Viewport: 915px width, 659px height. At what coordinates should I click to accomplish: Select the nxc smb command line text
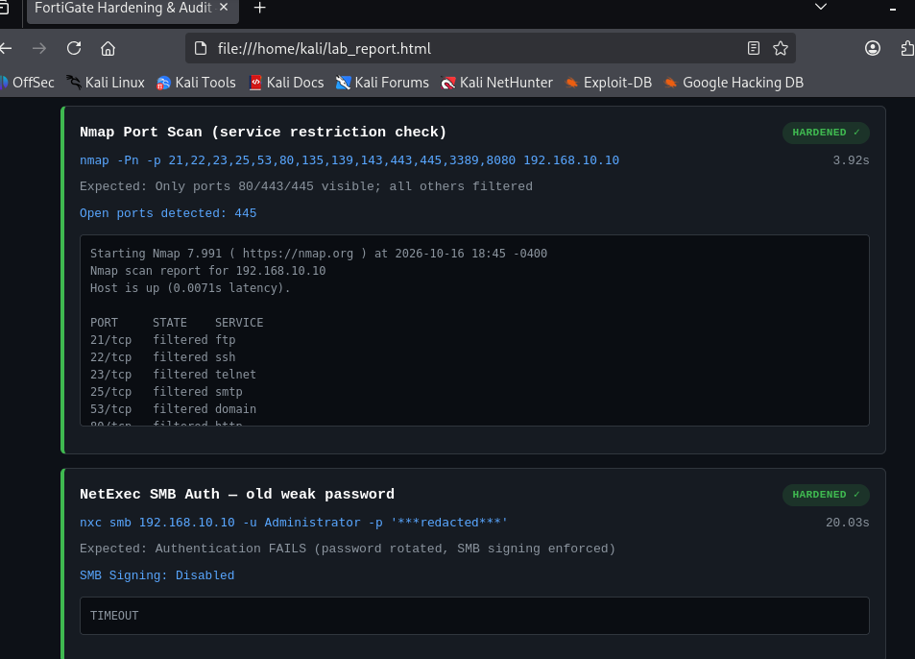[294, 523]
